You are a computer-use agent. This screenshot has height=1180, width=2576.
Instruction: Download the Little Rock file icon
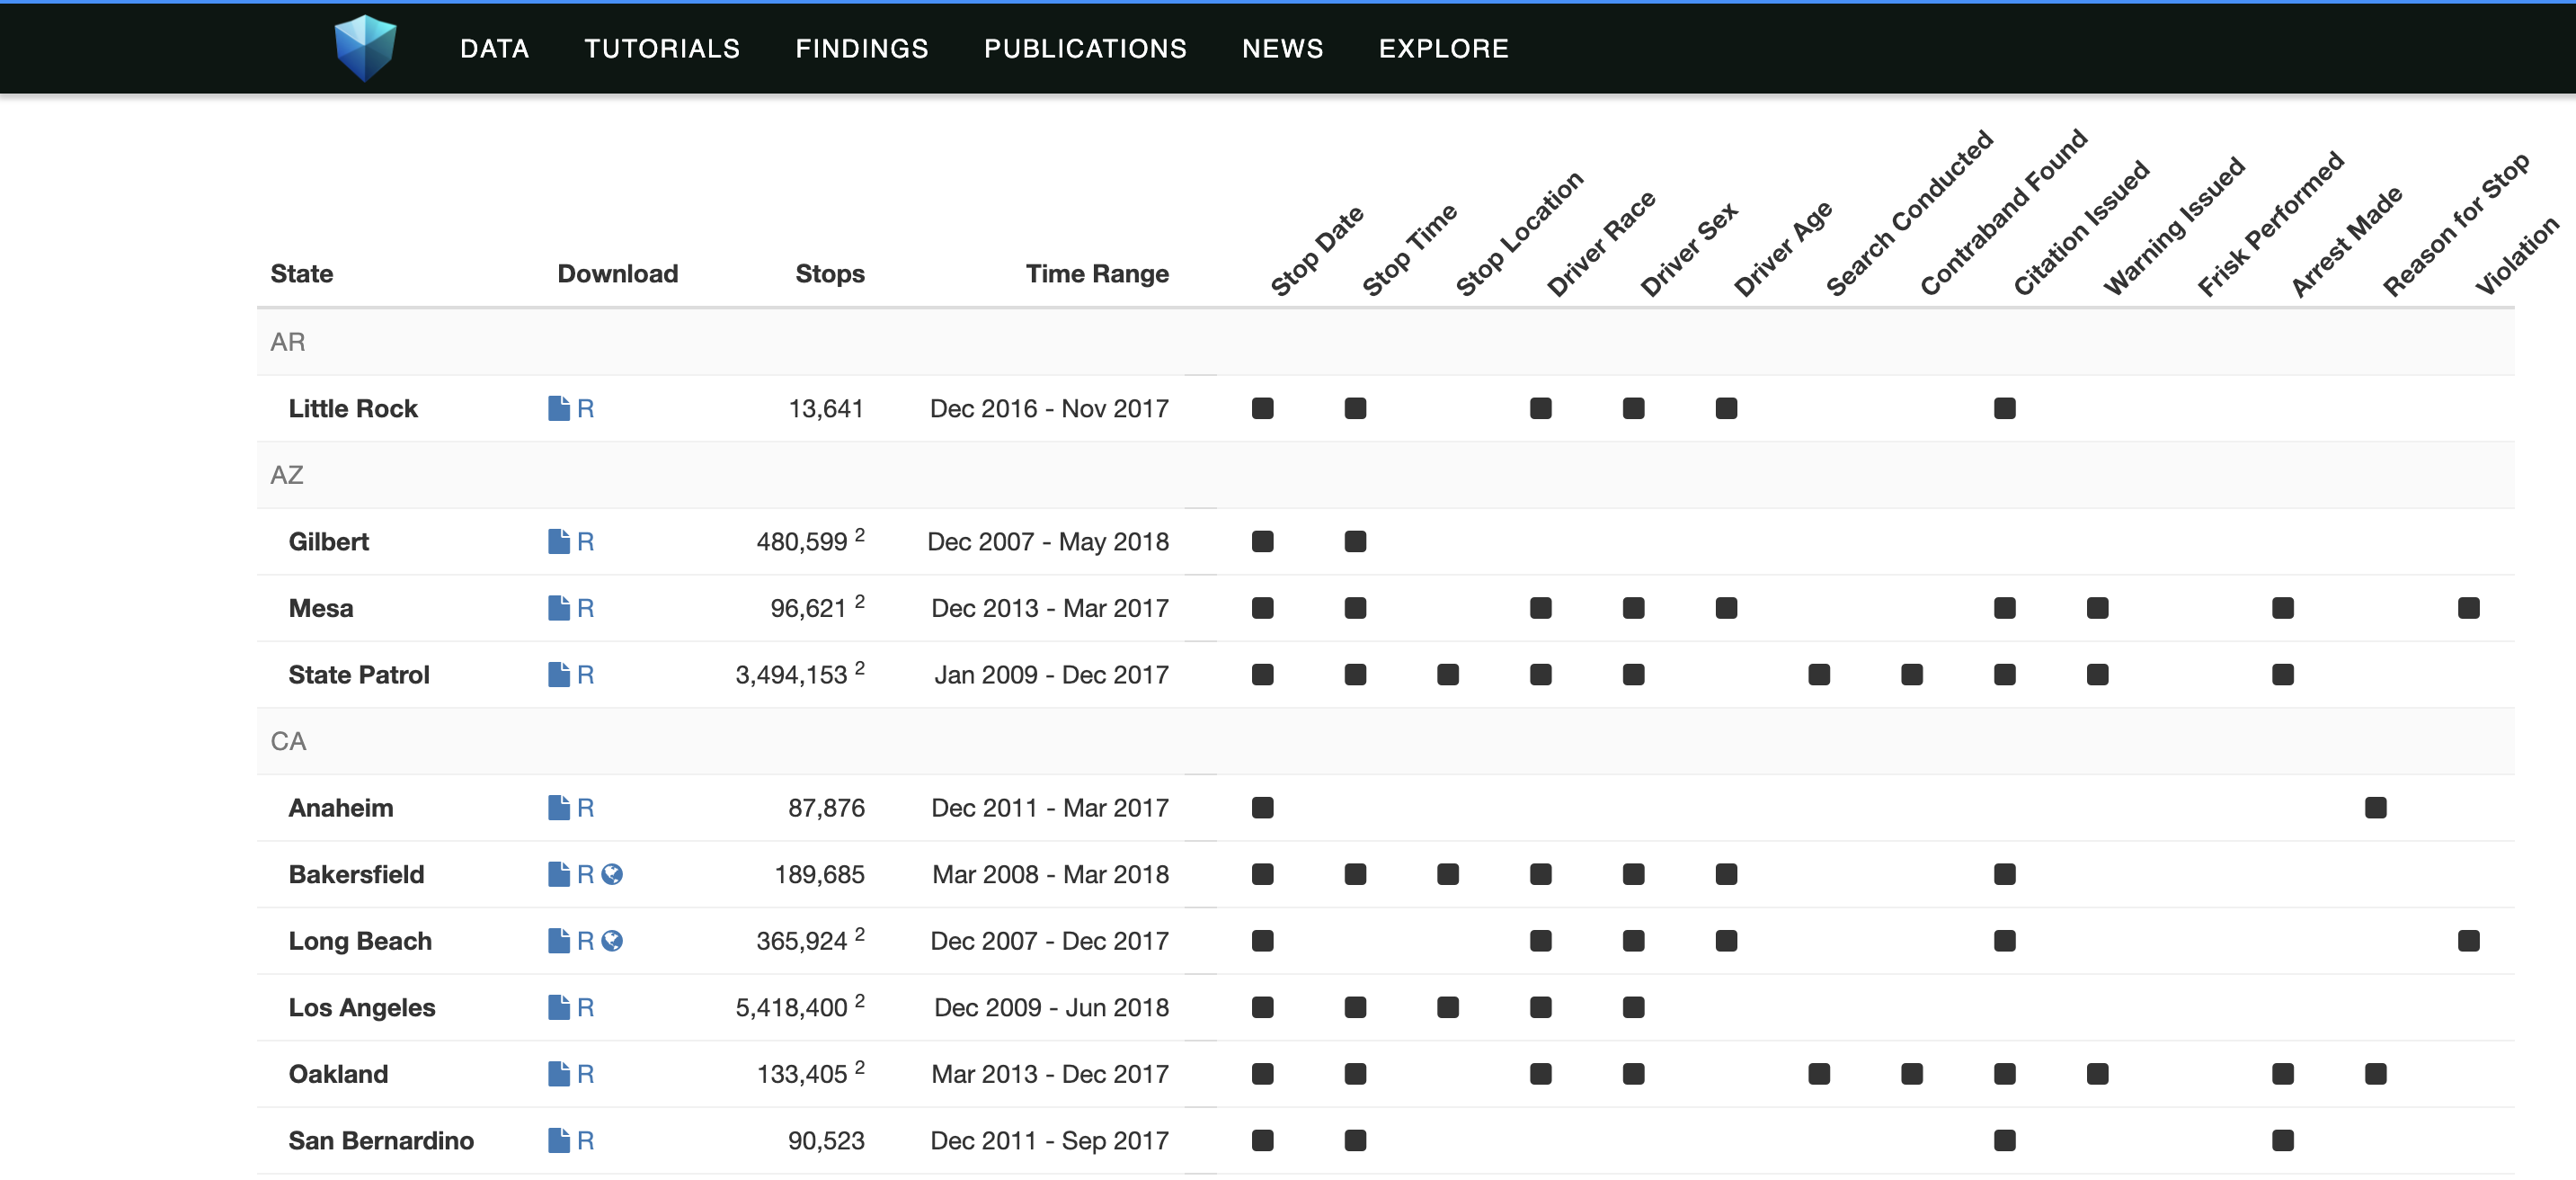pyautogui.click(x=559, y=408)
